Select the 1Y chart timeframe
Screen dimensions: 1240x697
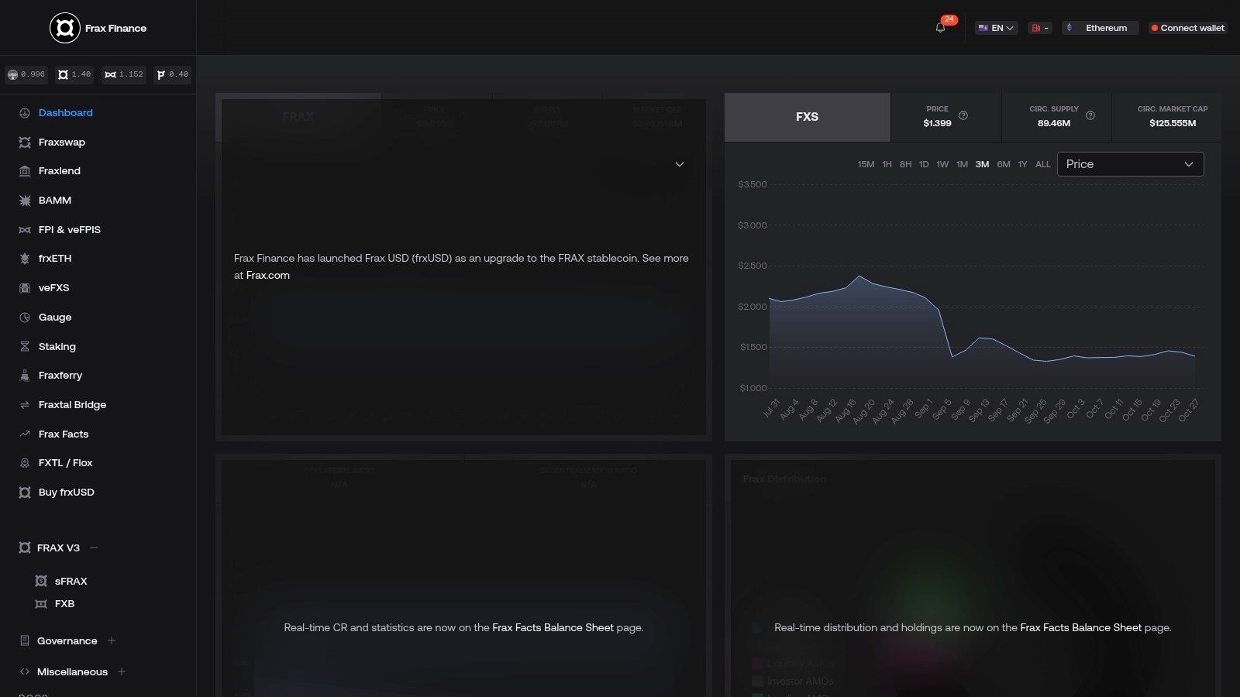coord(1022,164)
